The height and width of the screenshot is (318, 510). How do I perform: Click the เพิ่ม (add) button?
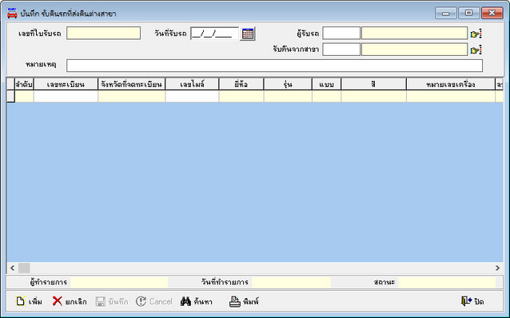29,301
